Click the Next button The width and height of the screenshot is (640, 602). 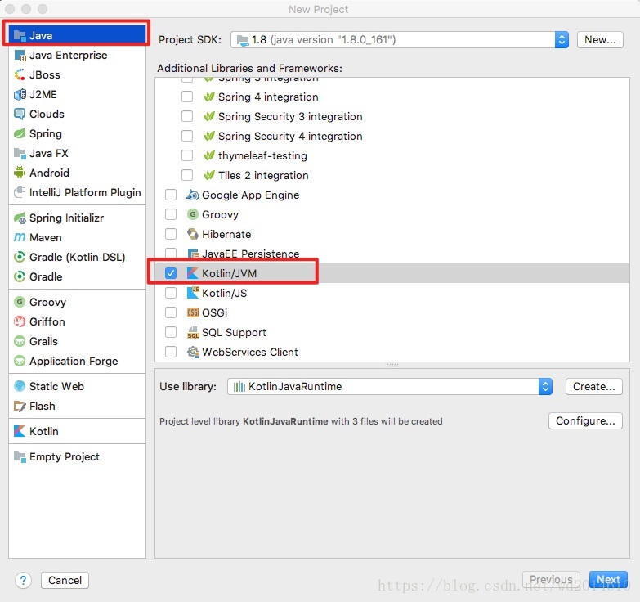coord(608,580)
